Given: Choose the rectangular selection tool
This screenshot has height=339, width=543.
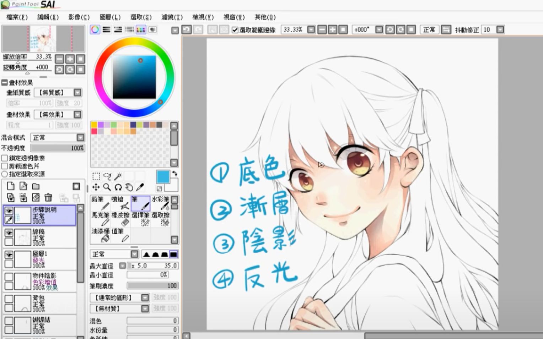Looking at the screenshot, I should click(96, 176).
